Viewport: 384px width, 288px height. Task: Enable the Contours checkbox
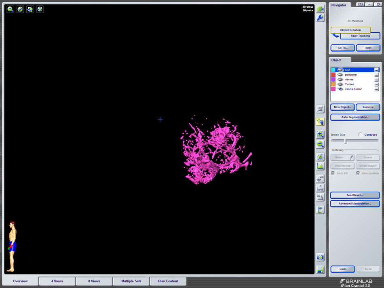tap(361, 135)
